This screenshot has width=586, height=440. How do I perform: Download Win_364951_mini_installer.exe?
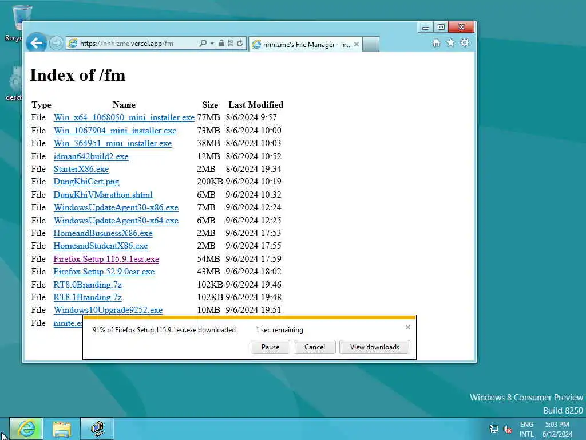[113, 143]
